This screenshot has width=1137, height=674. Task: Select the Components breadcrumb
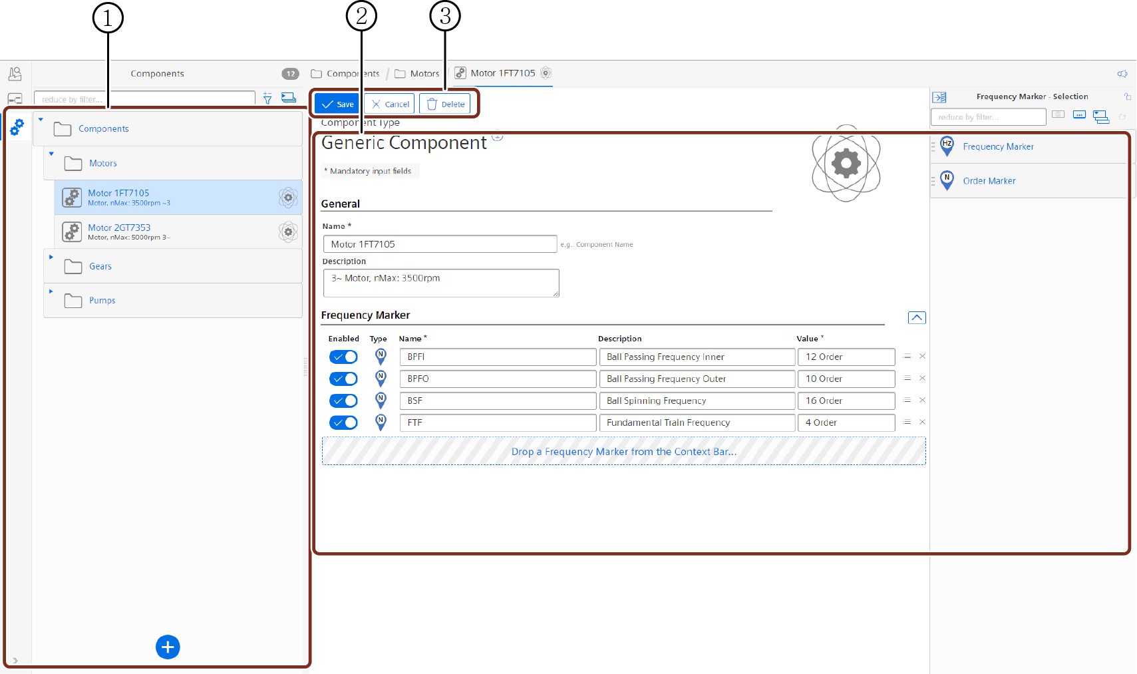click(345, 74)
